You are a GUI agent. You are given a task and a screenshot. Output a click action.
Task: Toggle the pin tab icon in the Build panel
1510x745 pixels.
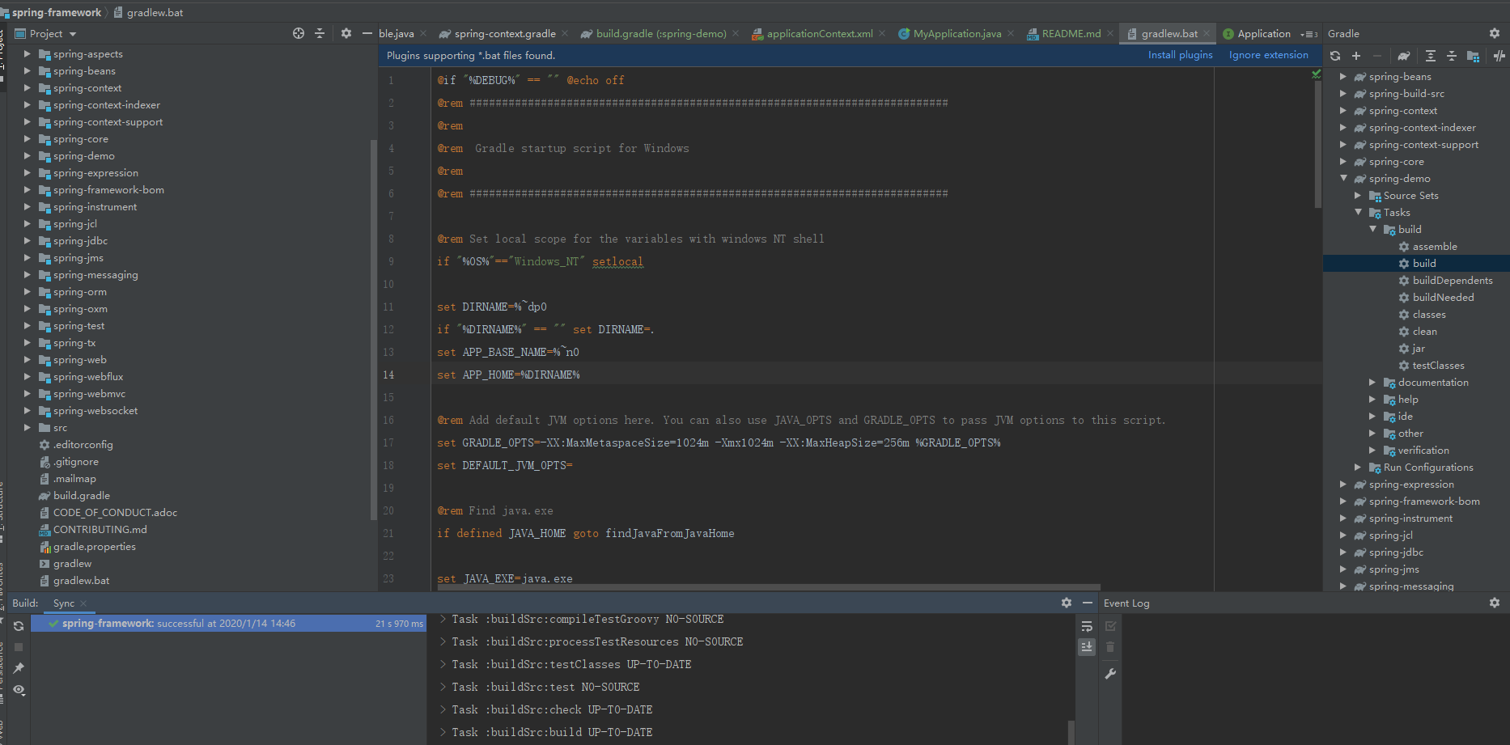click(19, 668)
